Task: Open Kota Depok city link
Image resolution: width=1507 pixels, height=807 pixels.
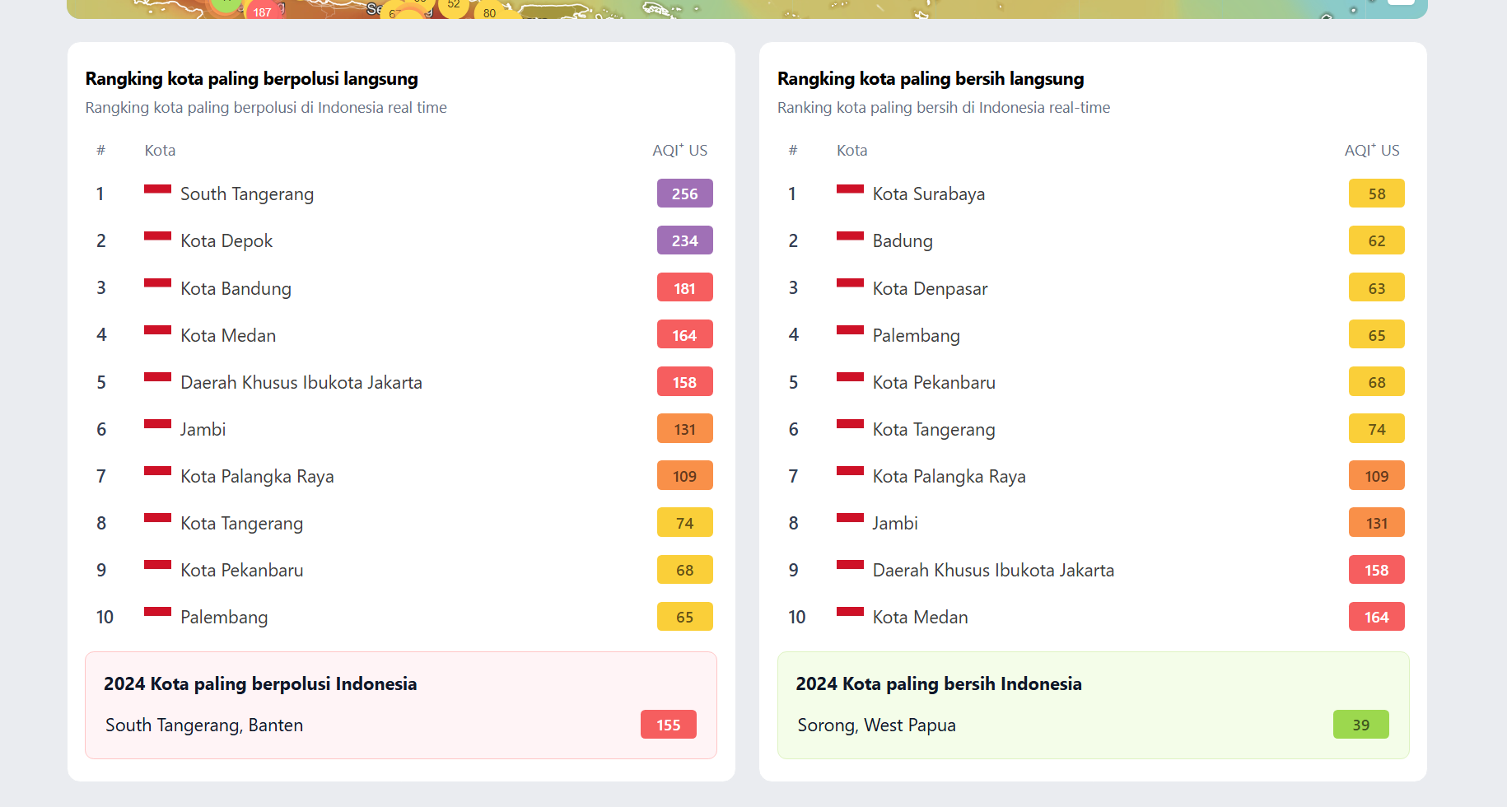Action: [226, 240]
